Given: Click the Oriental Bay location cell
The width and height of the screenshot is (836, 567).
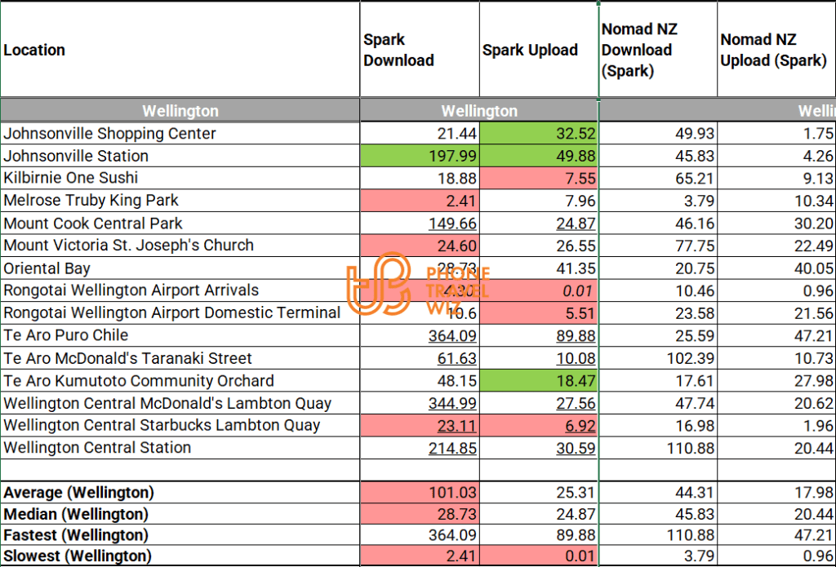Looking at the screenshot, I should [47, 268].
